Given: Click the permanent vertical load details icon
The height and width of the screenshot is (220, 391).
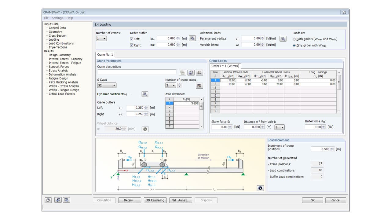Looking at the screenshot, I should click(283, 38).
